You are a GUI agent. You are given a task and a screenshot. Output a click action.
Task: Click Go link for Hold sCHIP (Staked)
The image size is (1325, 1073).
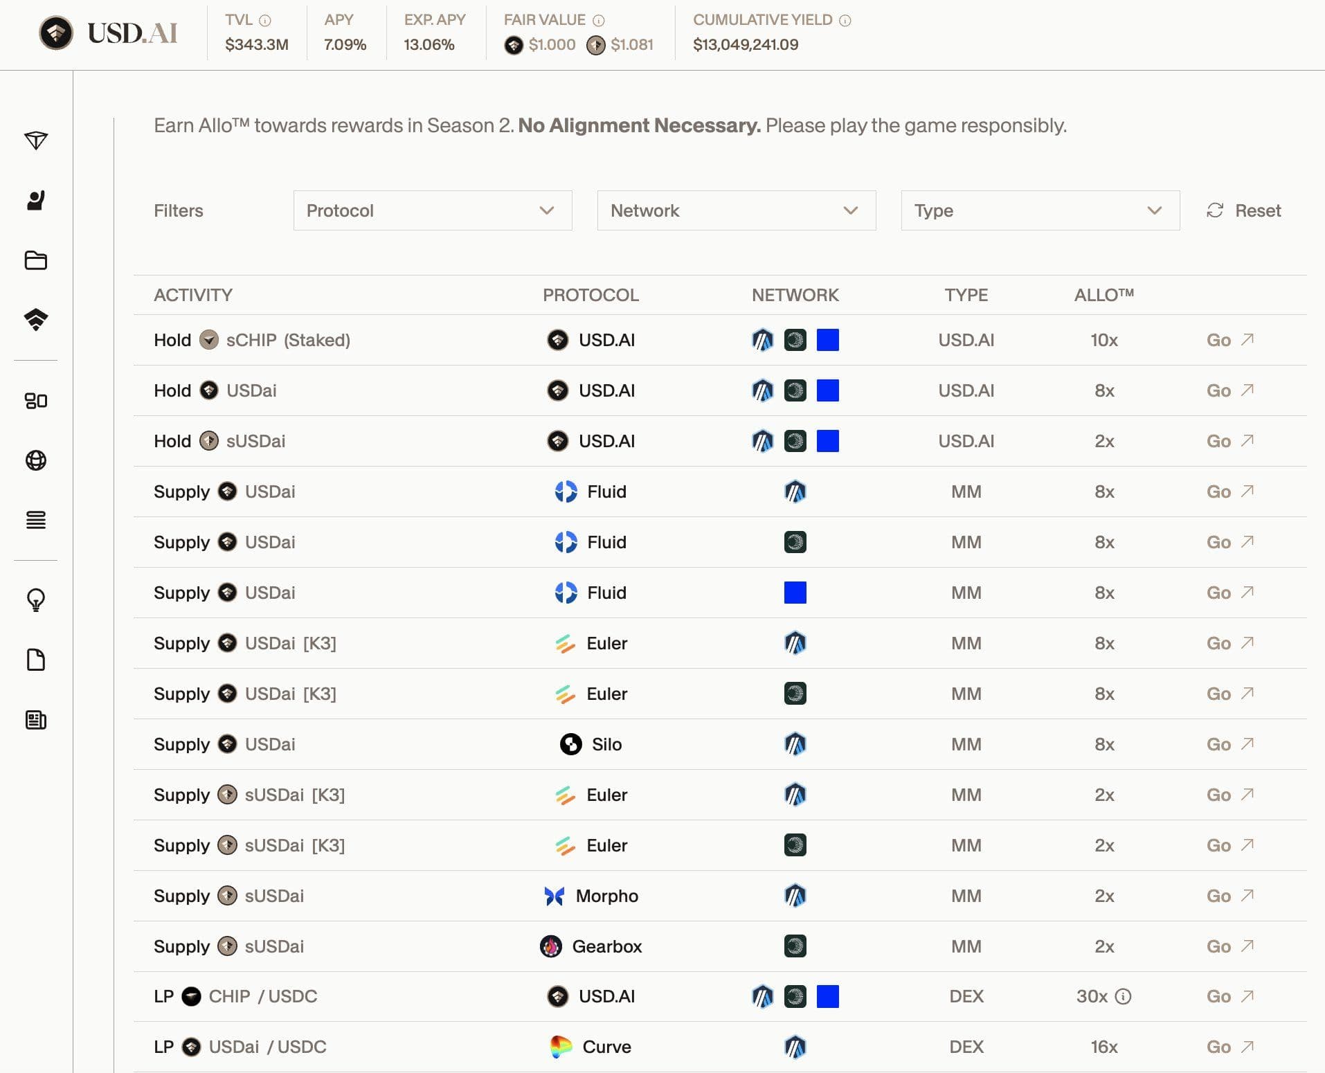pos(1229,340)
